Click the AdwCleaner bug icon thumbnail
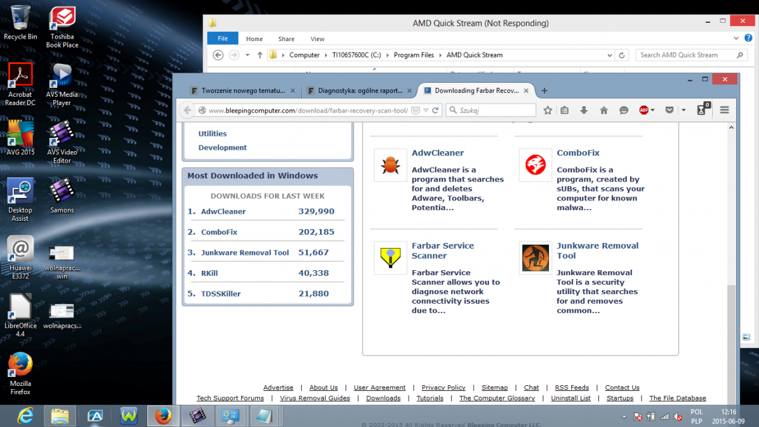Screen dimensions: 759x427 [x=390, y=165]
